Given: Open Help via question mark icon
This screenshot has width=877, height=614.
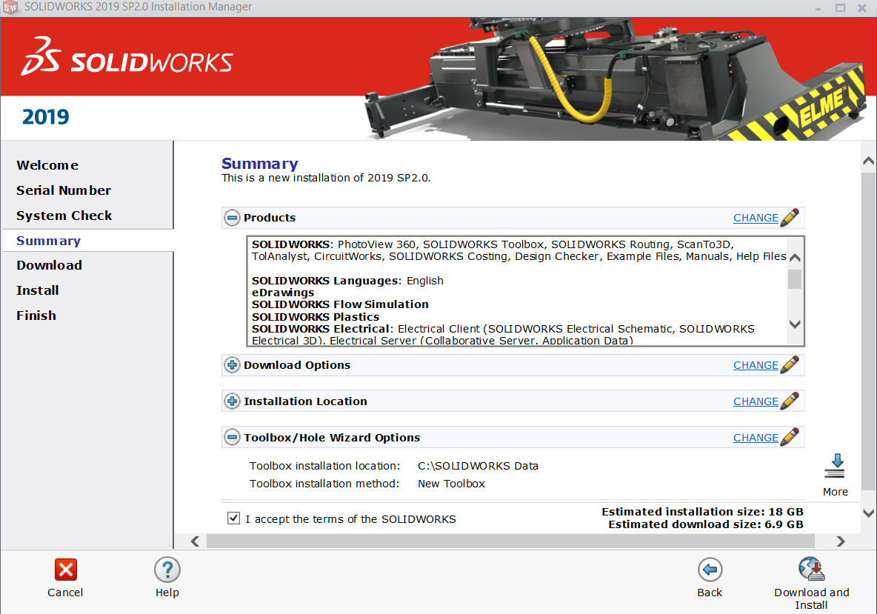Looking at the screenshot, I should [x=167, y=570].
